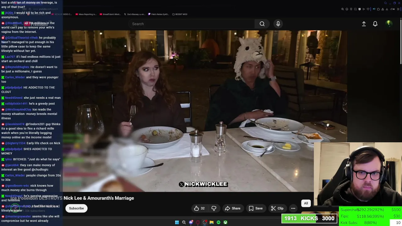The image size is (402, 226).
Task: Click chat username Carlos_Wieder 'and they were younger'
Action: point(15,77)
